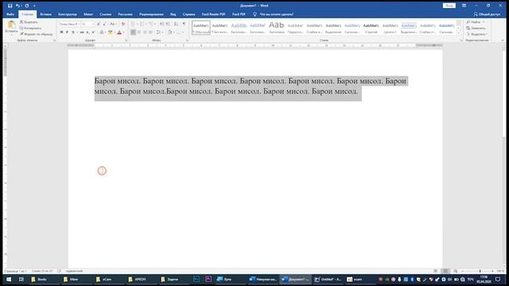Apply the large Aab title style
509x286 pixels.
click(x=277, y=28)
